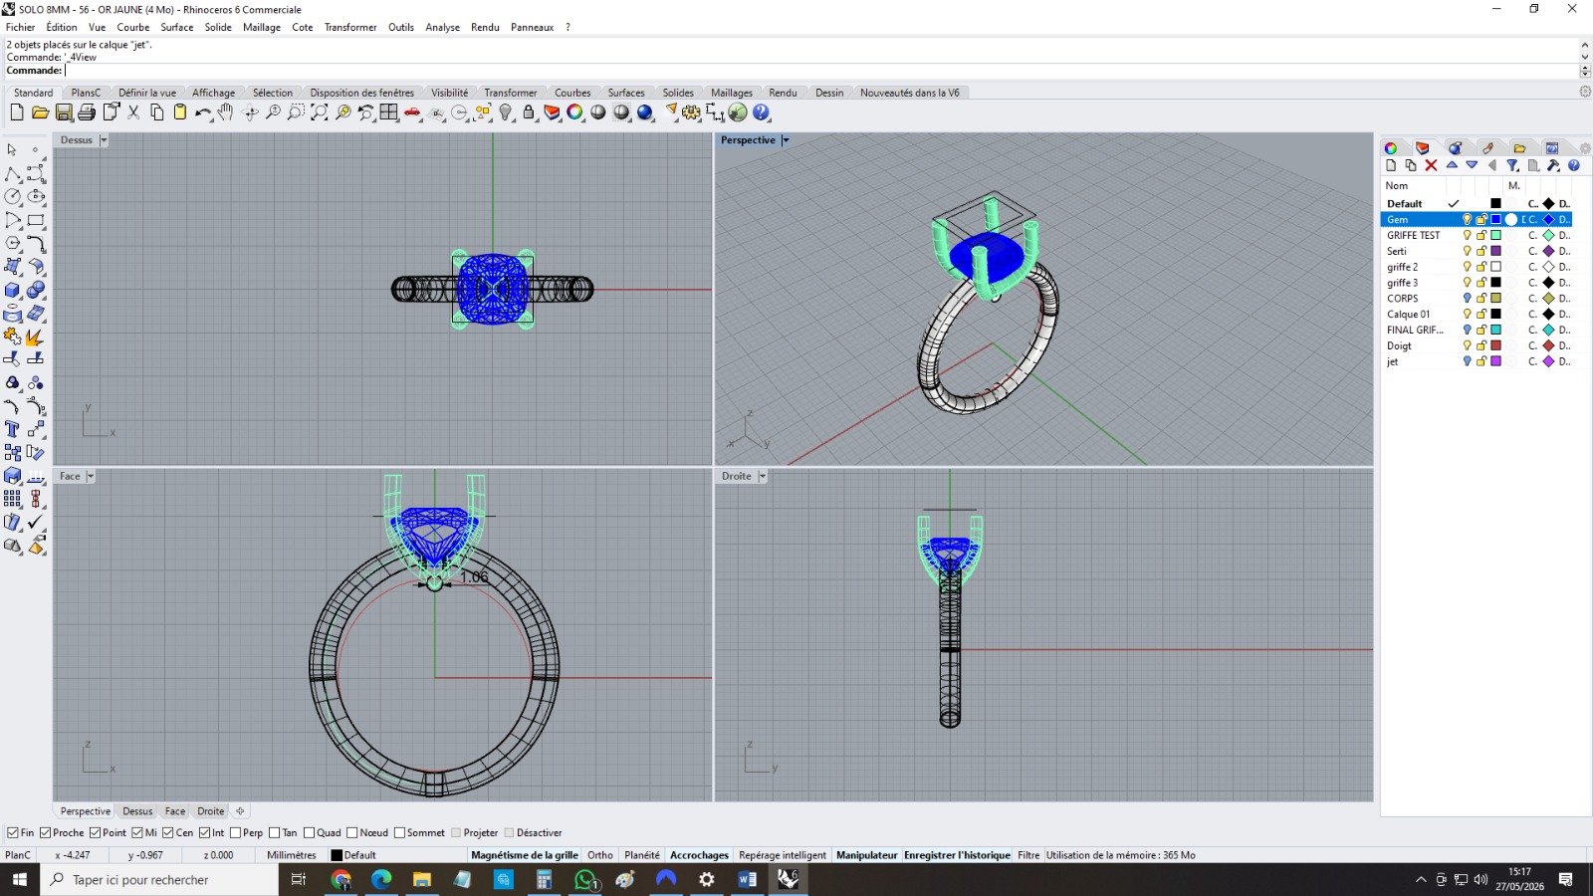The width and height of the screenshot is (1593, 896).
Task: Select the Rectangle tool in left sidebar
Action: click(36, 220)
